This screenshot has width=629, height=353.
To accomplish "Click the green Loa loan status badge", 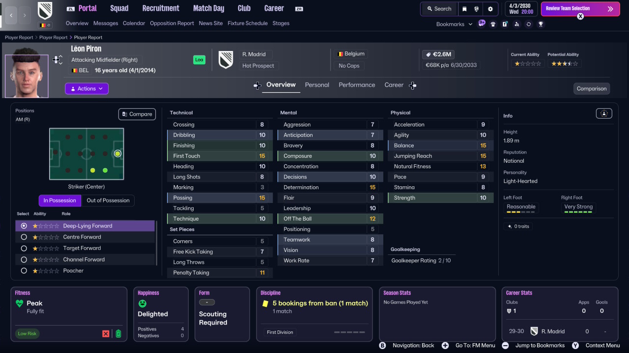I will coord(199,60).
